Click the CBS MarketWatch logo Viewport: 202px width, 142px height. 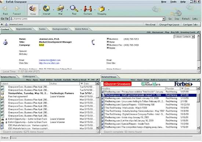[151, 84]
